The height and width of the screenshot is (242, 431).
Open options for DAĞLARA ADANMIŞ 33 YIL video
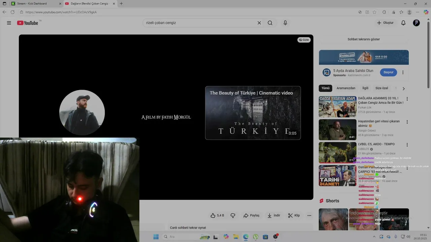point(407,99)
